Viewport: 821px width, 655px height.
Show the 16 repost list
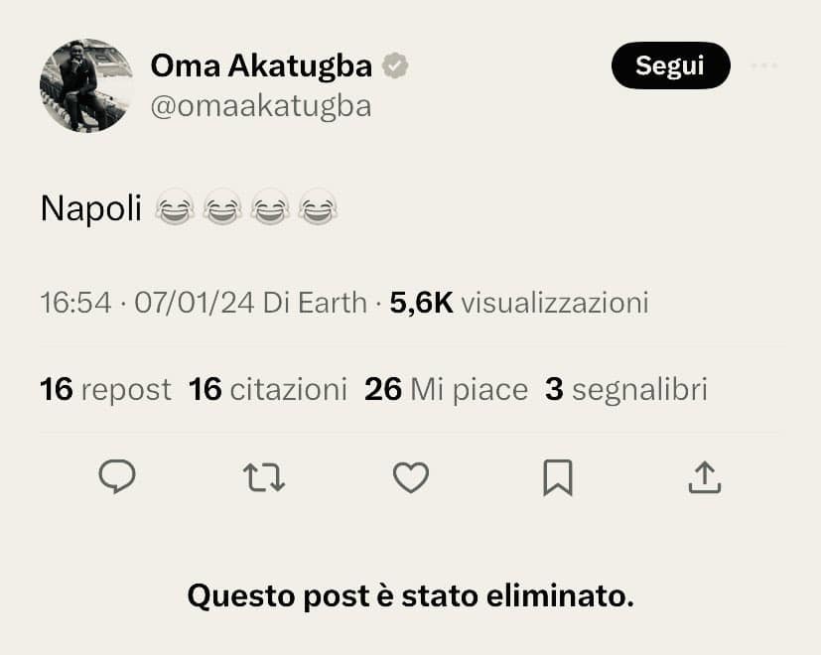pos(105,390)
